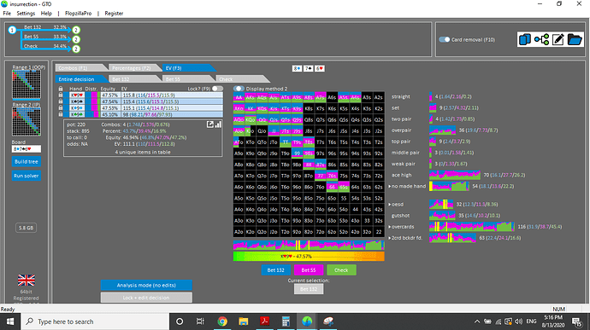Open the blue folder icon
Screen dimensions: 590x330
pyautogui.click(x=575, y=39)
